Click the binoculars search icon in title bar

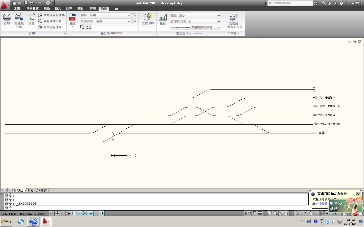(316, 3)
